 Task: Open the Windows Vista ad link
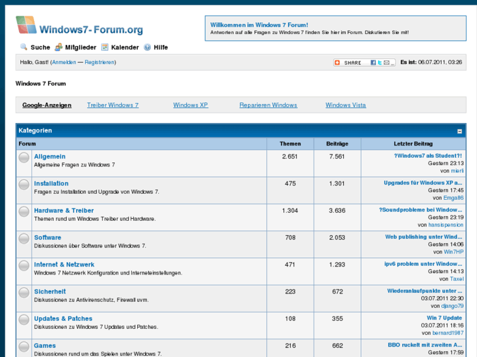346,105
